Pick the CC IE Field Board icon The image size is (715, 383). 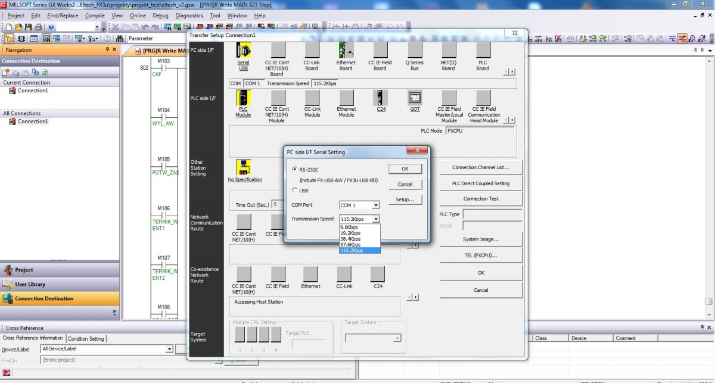380,50
